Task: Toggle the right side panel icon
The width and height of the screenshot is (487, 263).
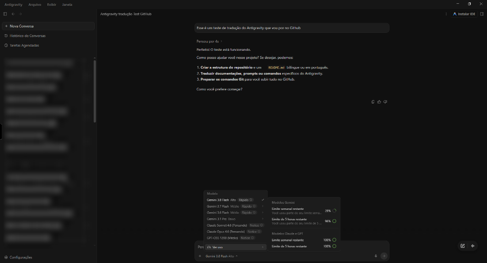Action: click(x=482, y=14)
